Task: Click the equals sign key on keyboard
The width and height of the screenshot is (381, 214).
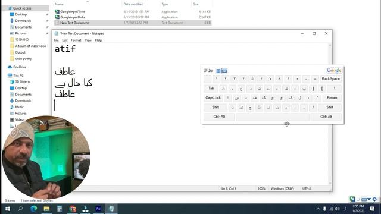Action: (x=315, y=79)
